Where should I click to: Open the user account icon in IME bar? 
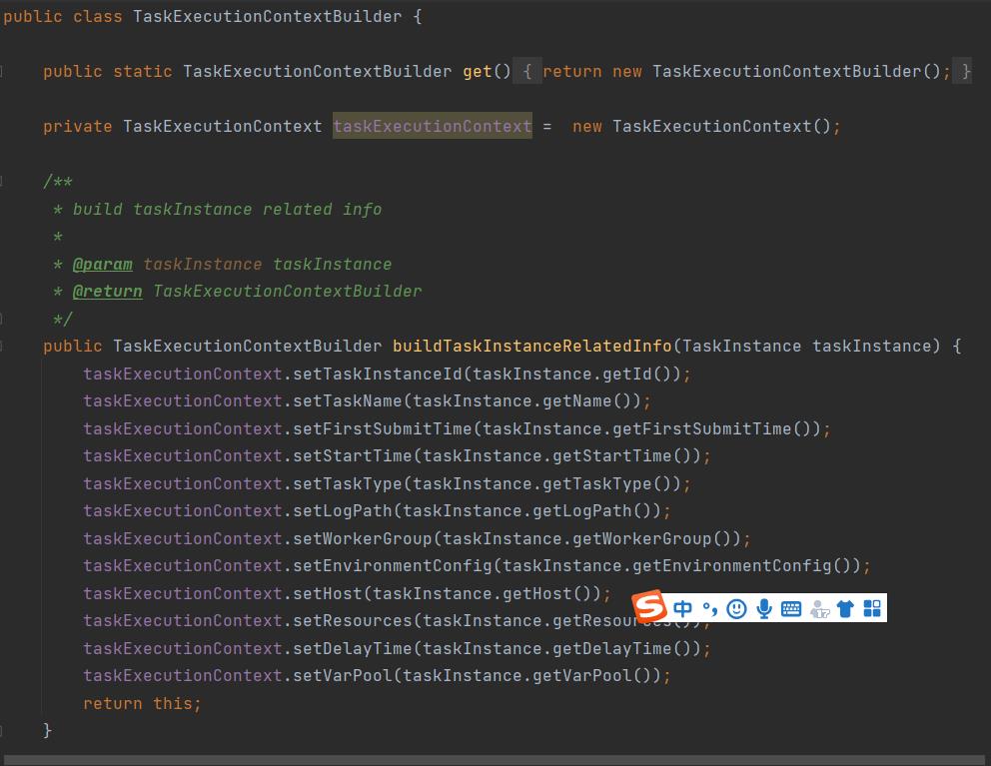point(819,609)
